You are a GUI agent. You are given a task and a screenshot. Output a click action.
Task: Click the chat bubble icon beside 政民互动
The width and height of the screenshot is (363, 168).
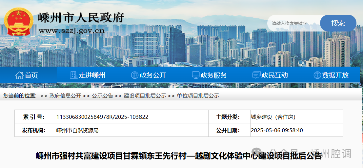256,75
